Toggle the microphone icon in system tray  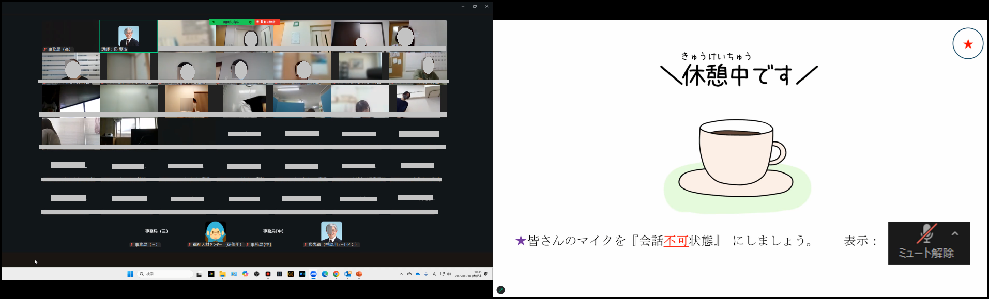tap(426, 274)
